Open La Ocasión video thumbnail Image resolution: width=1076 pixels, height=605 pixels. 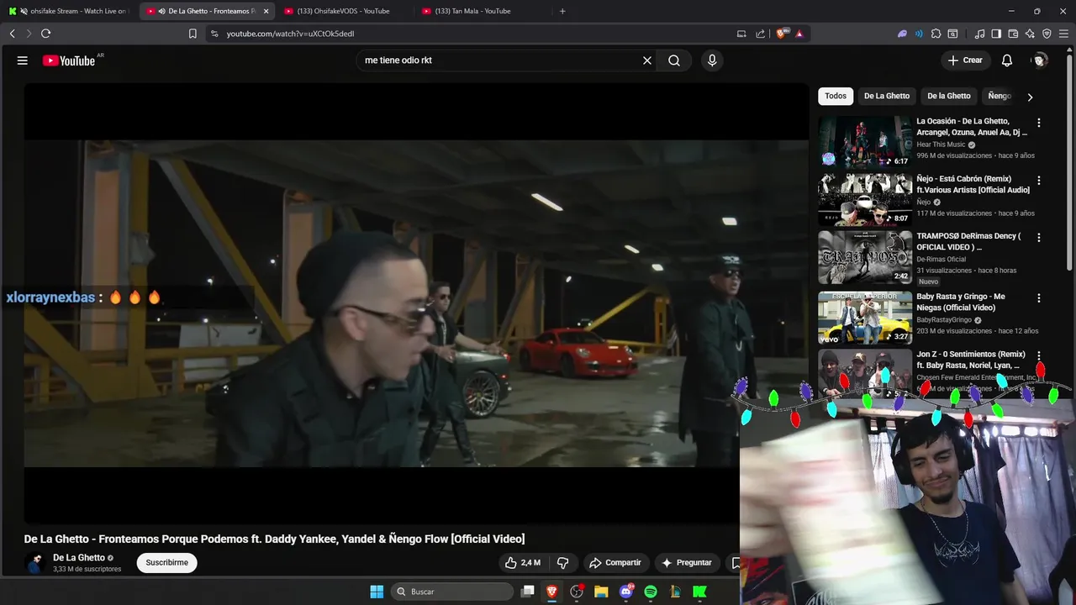(x=865, y=142)
